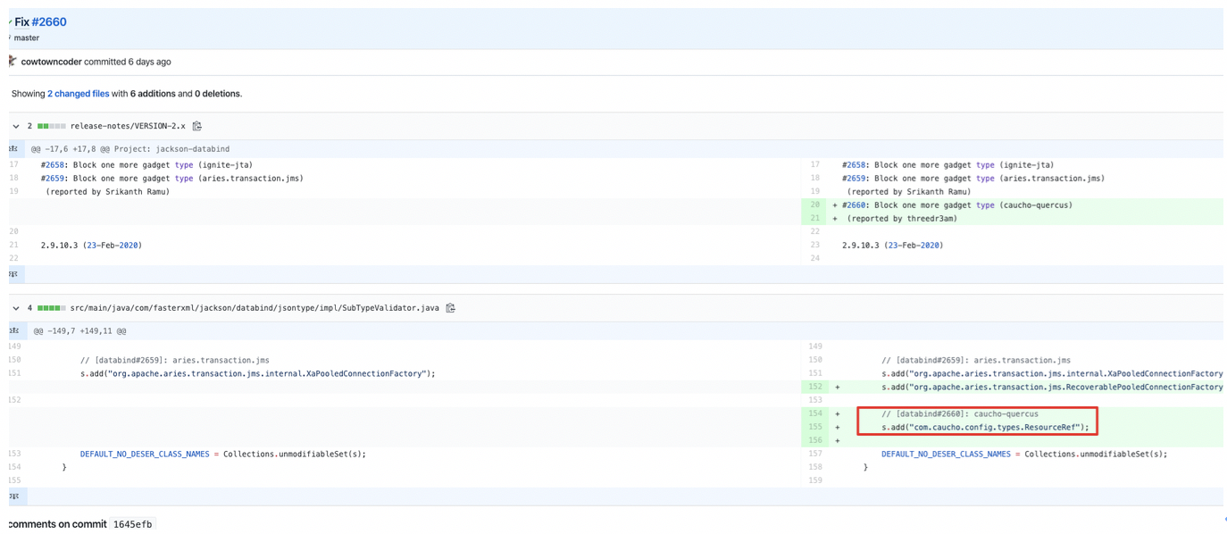Click 'Collections.unmodifiableSet(s);' on line 157
Image resolution: width=1227 pixels, height=534 pixels.
pos(1096,455)
